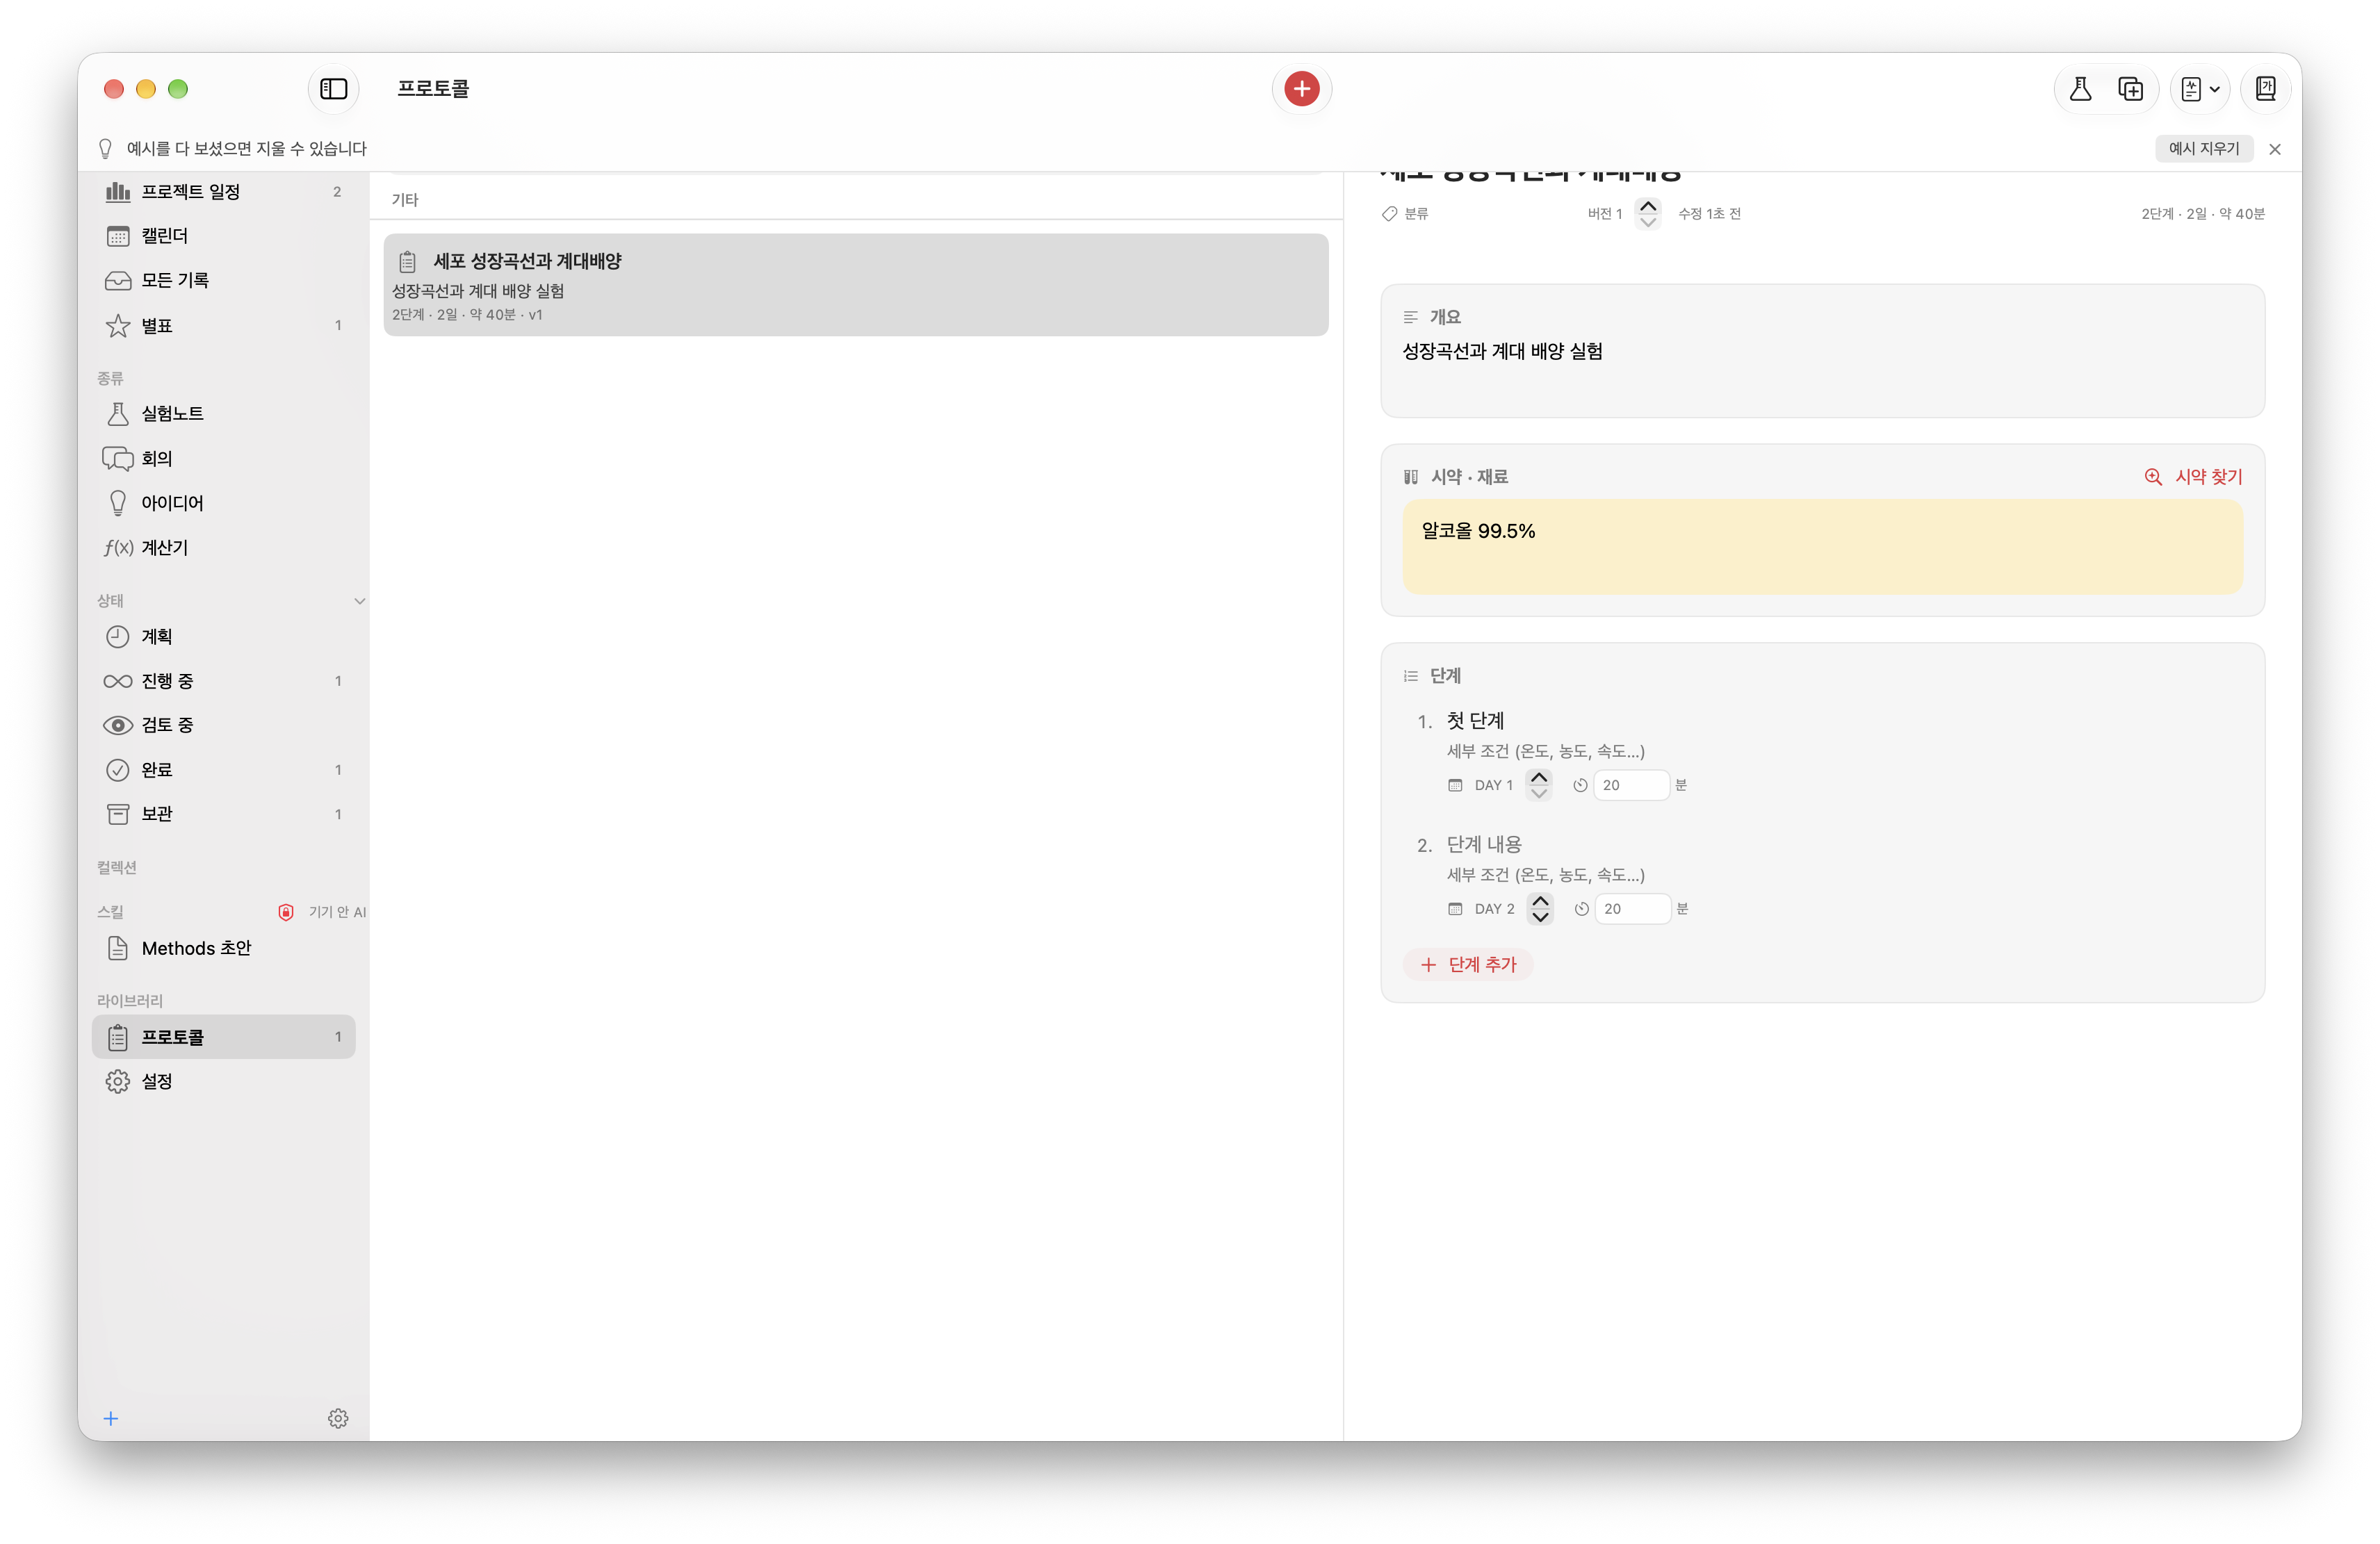
Task: Click the notebook icon in toolbar
Action: pyautogui.click(x=2265, y=89)
